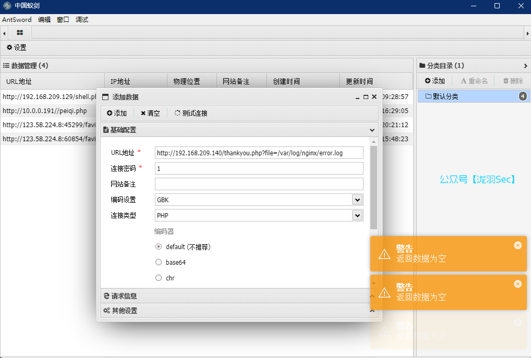Select the default (不推荐) encoder
Viewport: 531px width, 358px height.
coord(159,246)
